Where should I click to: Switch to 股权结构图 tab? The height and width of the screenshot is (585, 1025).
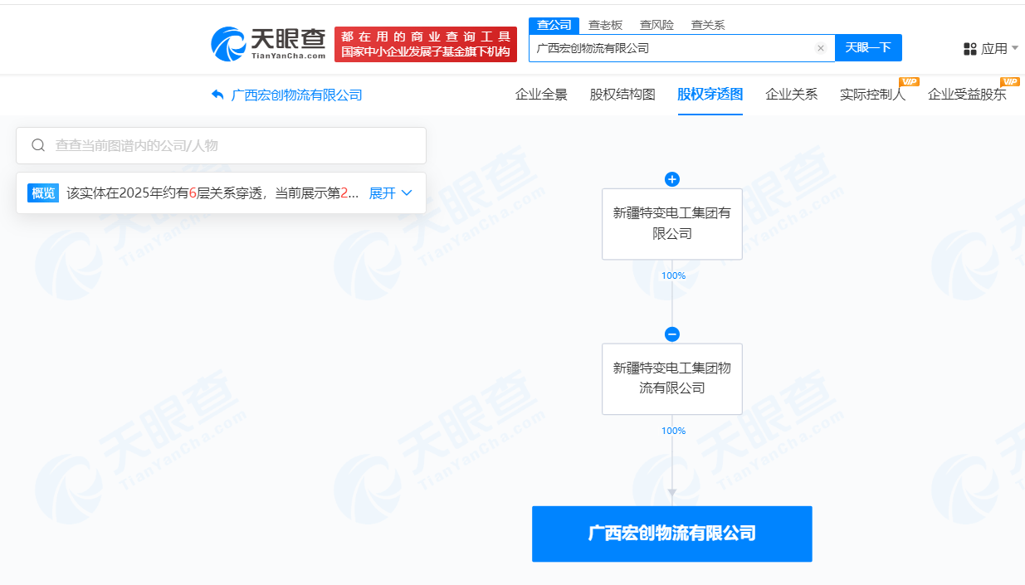click(x=622, y=94)
